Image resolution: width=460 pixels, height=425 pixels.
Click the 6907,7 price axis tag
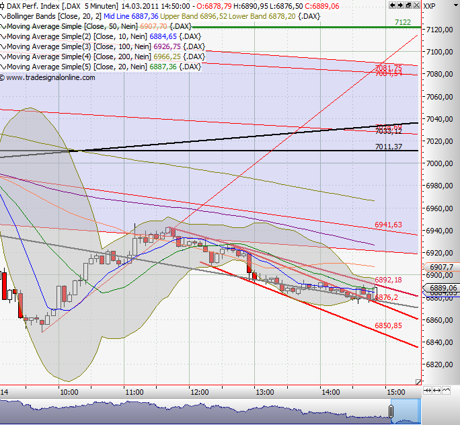441,267
